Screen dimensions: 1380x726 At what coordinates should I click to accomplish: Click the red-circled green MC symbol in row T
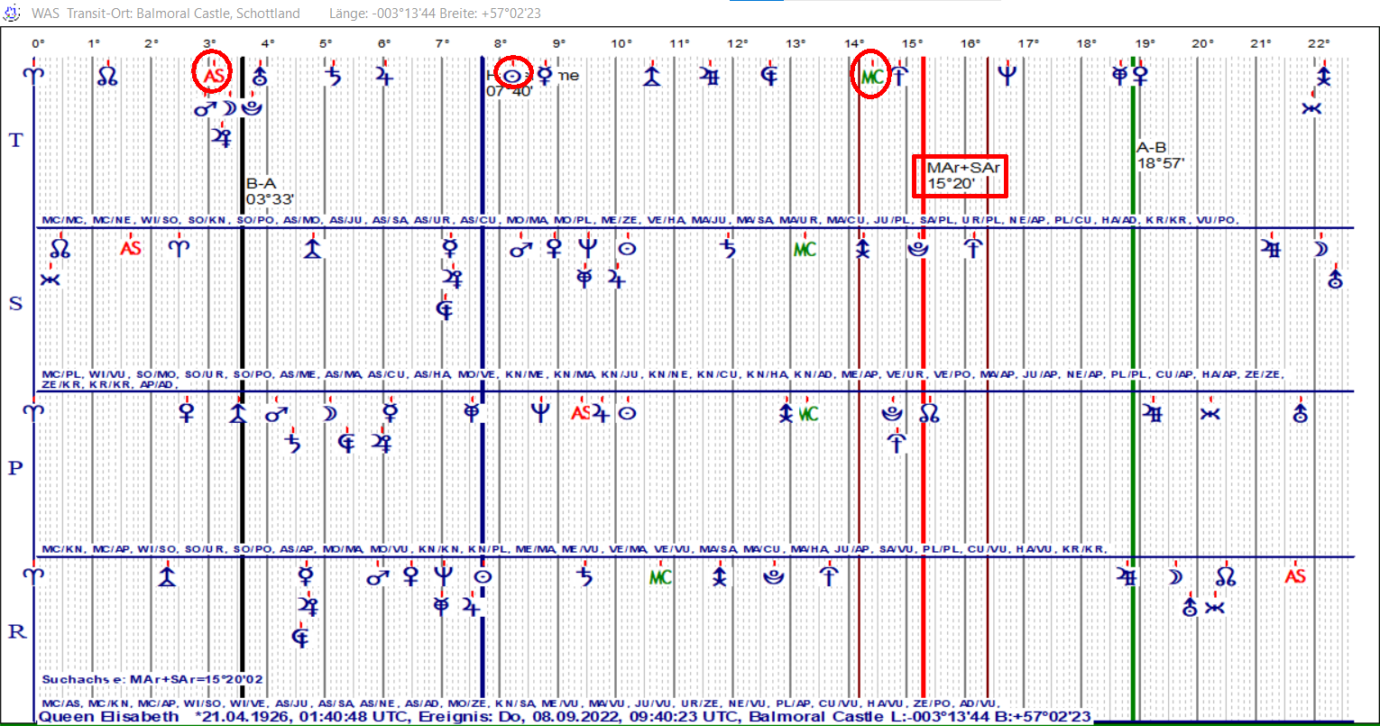(x=871, y=77)
